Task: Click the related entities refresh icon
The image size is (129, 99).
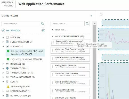Action: (43, 30)
